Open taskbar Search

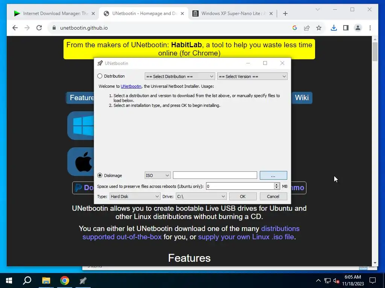pyautogui.click(x=27, y=280)
